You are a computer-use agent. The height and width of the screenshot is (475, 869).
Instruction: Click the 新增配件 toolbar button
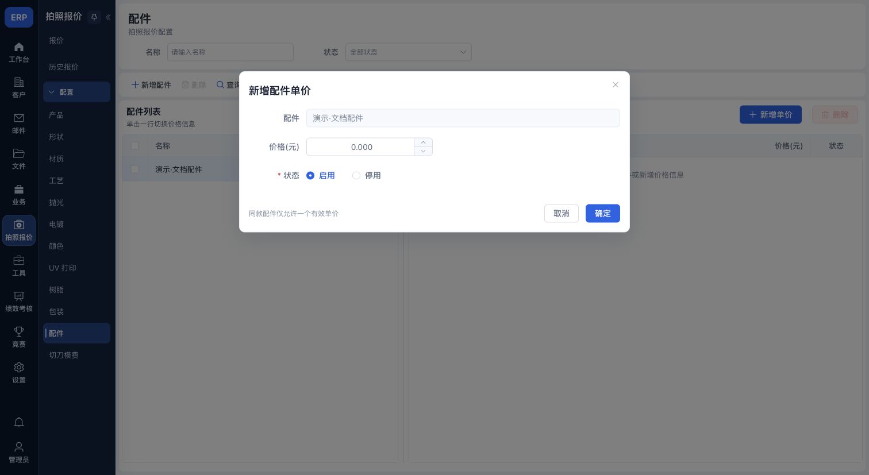(152, 85)
